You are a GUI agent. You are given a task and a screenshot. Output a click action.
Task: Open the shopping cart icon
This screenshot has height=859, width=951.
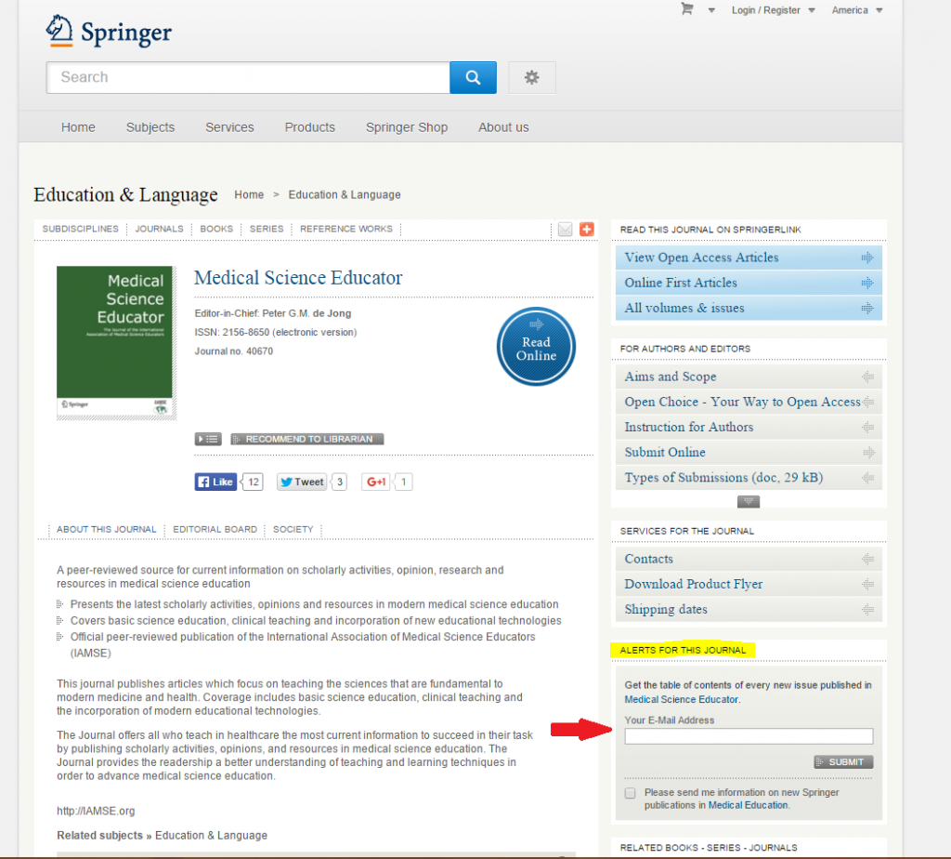(686, 9)
